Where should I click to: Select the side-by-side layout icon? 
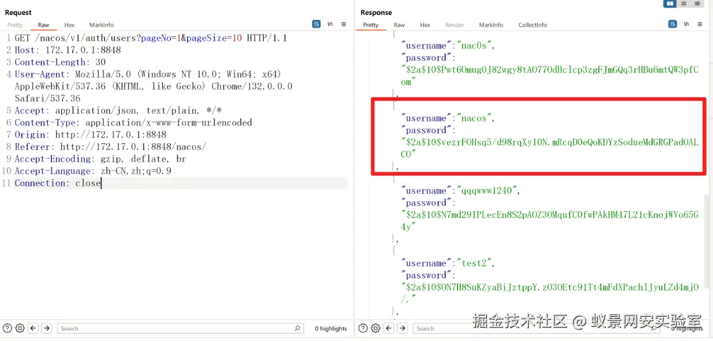[670, 4]
